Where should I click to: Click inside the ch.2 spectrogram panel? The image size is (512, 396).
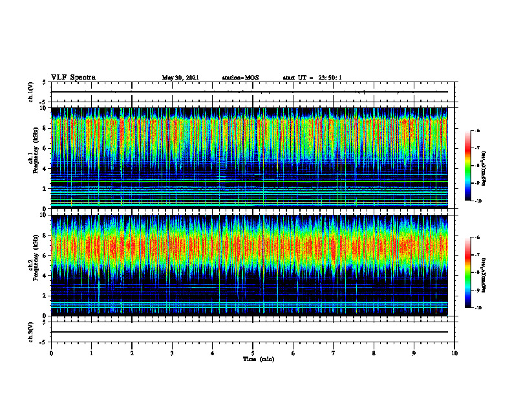click(x=250, y=265)
